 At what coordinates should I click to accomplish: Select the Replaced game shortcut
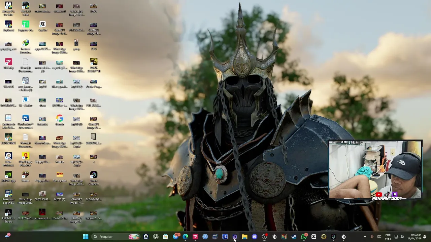coord(8,26)
